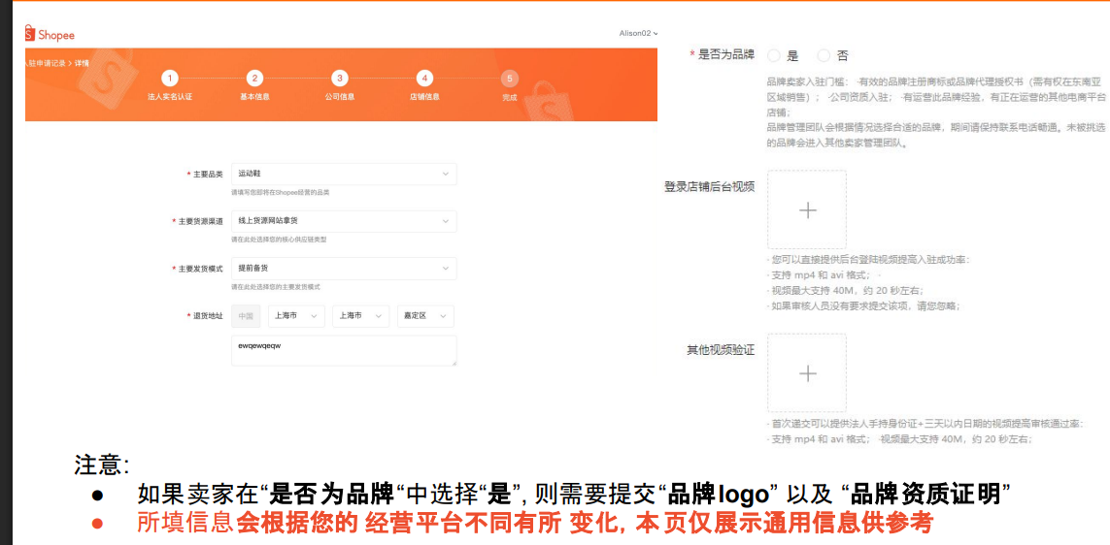The width and height of the screenshot is (1110, 545).
Task: Open the second 上海市 city dropdown
Action: [x=361, y=316]
